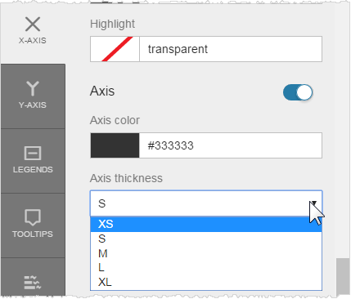Open the Tooltips speech bubble icon
The image size is (351, 299).
33,217
